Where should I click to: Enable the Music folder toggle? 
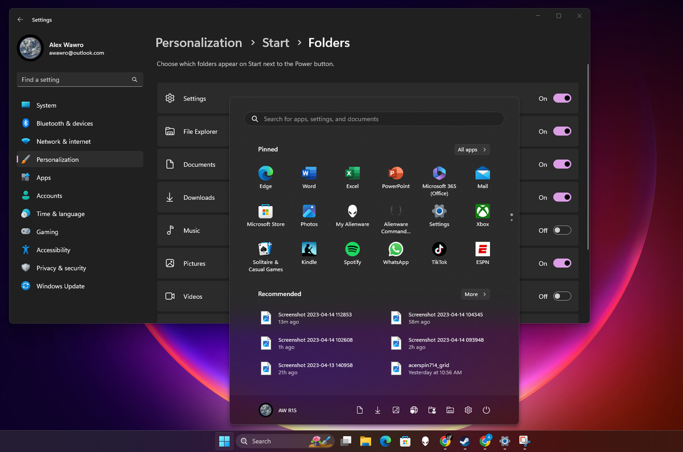pos(562,230)
